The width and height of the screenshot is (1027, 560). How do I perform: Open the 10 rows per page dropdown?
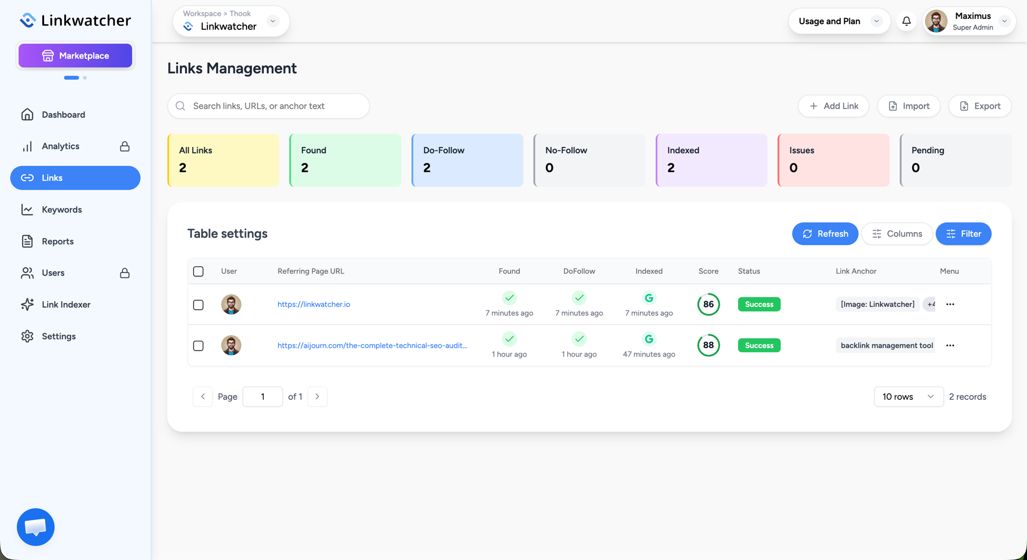pos(908,397)
